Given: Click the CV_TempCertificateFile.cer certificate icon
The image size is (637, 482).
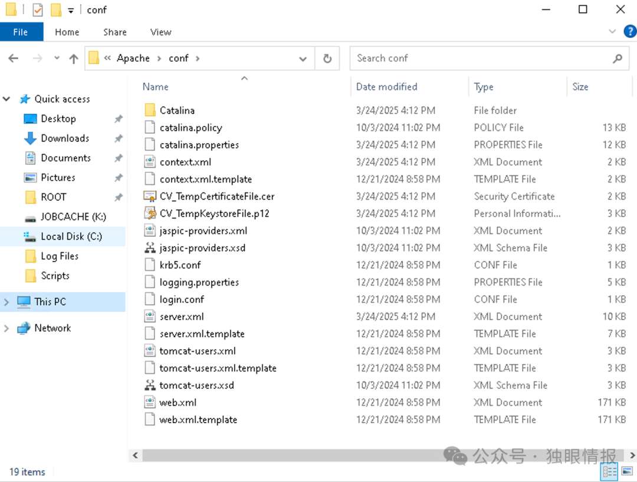Looking at the screenshot, I should (x=150, y=196).
